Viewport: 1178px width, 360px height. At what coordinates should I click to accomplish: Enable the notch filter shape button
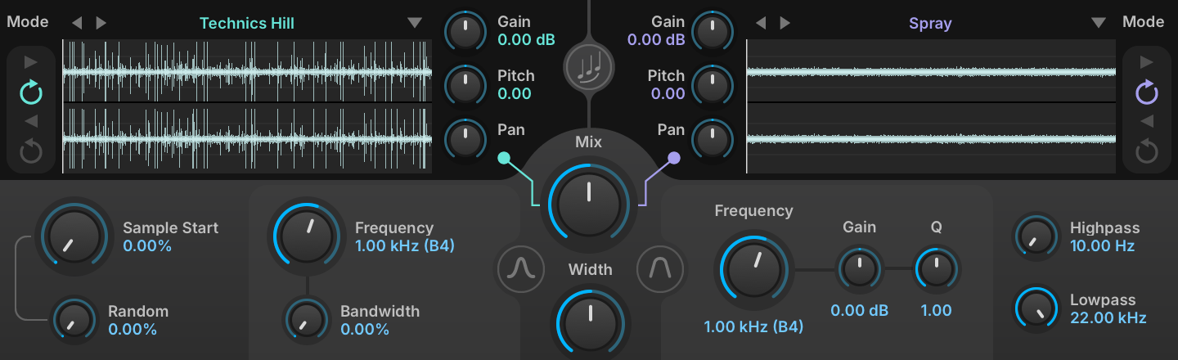tap(659, 268)
